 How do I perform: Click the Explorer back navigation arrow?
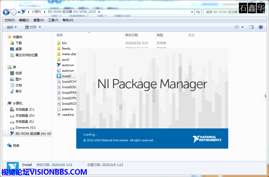click(x=6, y=12)
